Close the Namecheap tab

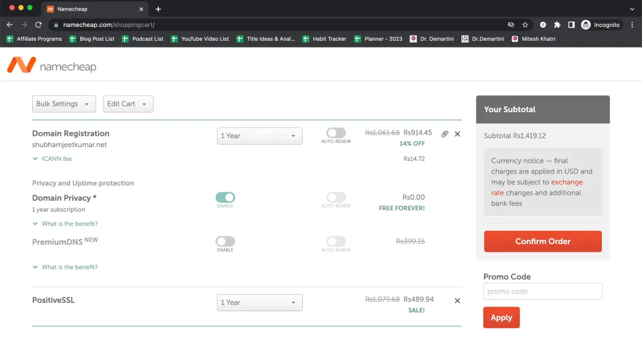click(141, 9)
